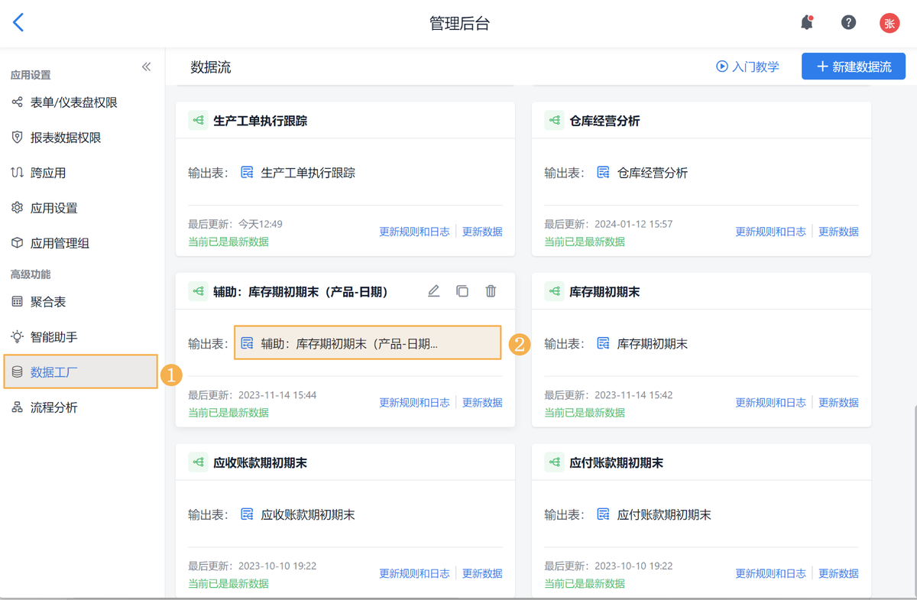Click the duplicate icon on 辅助：库存期初期末 card
Image resolution: width=917 pixels, height=600 pixels.
point(462,290)
